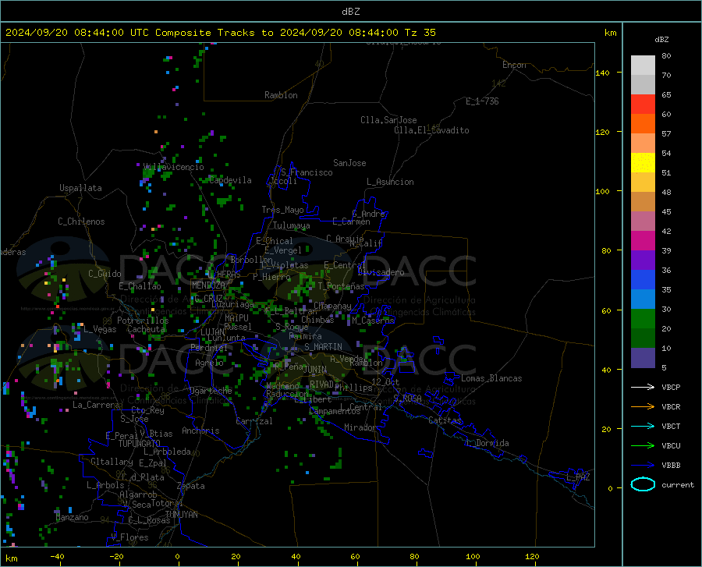Image resolution: width=702 pixels, height=567 pixels.
Task: Click the La_Carrera label
Action: [x=96, y=405]
